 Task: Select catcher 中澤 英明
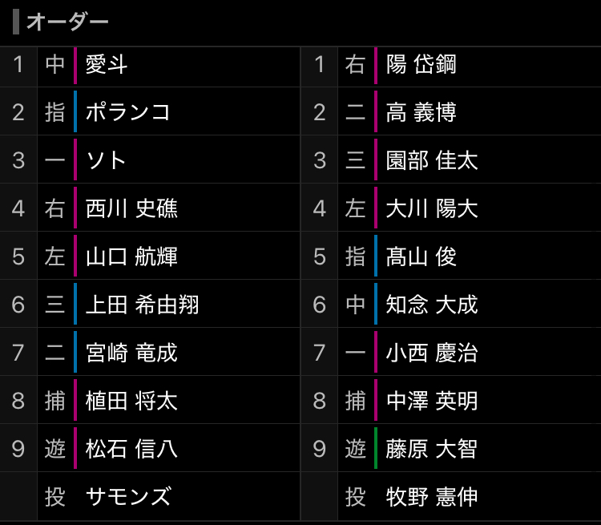point(432,401)
